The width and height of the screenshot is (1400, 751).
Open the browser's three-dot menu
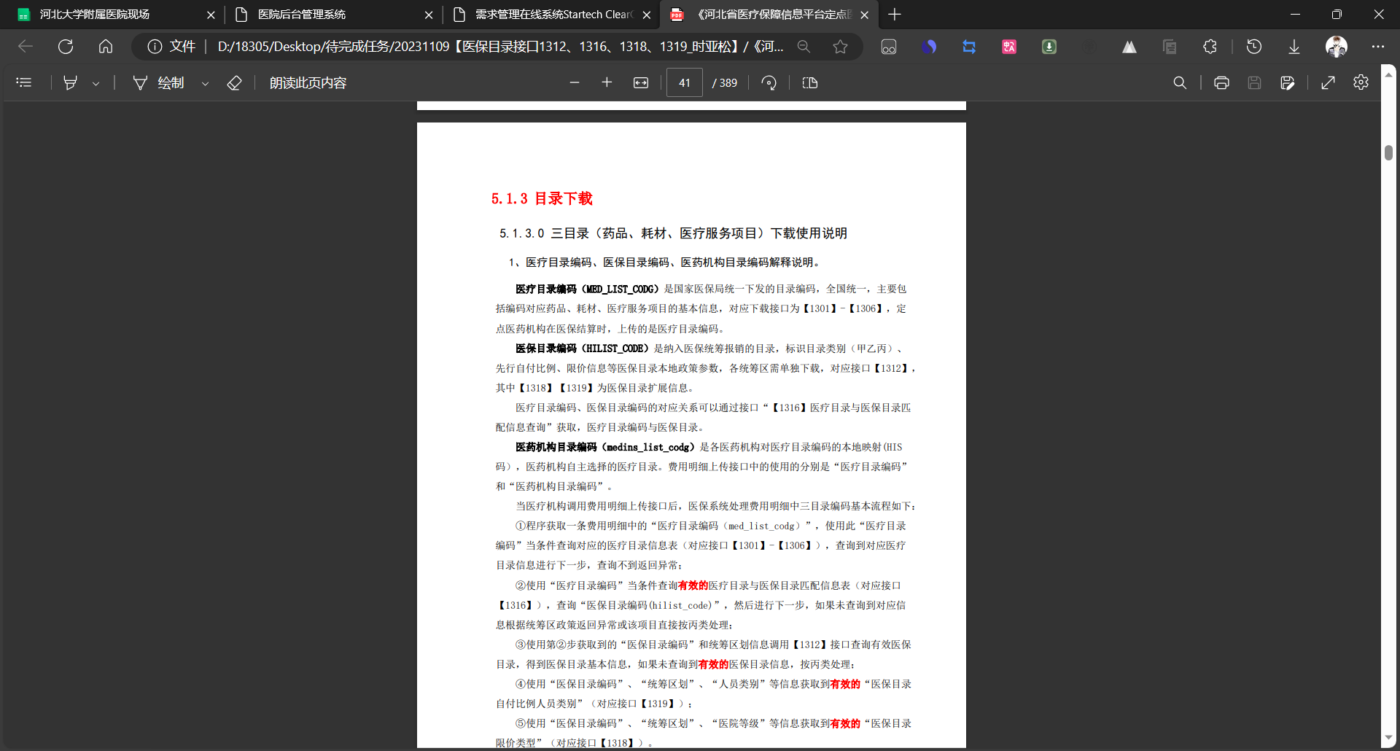tap(1377, 47)
